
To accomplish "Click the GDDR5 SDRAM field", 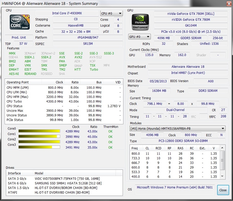I will (x=191, y=38).
